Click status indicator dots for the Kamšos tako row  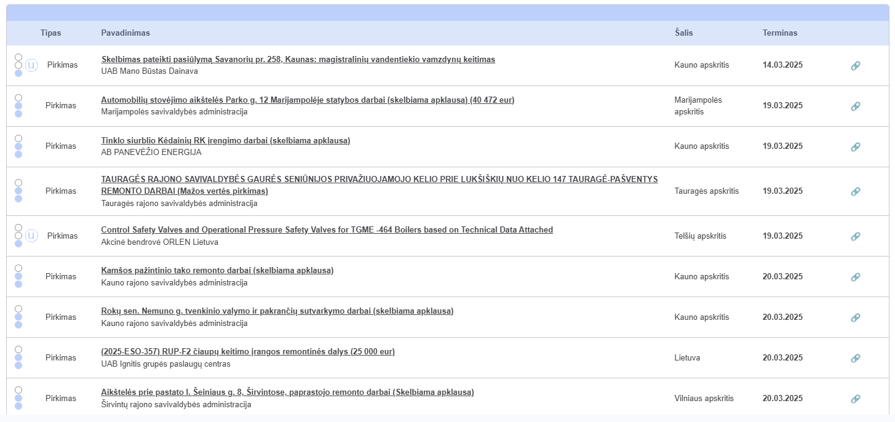18,277
